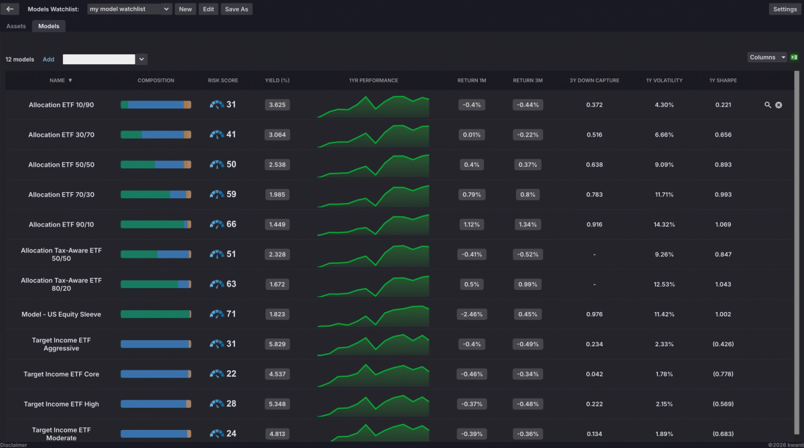
Task: Open Settings
Action: [x=785, y=9]
